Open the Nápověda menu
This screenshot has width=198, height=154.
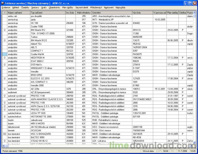120,8
